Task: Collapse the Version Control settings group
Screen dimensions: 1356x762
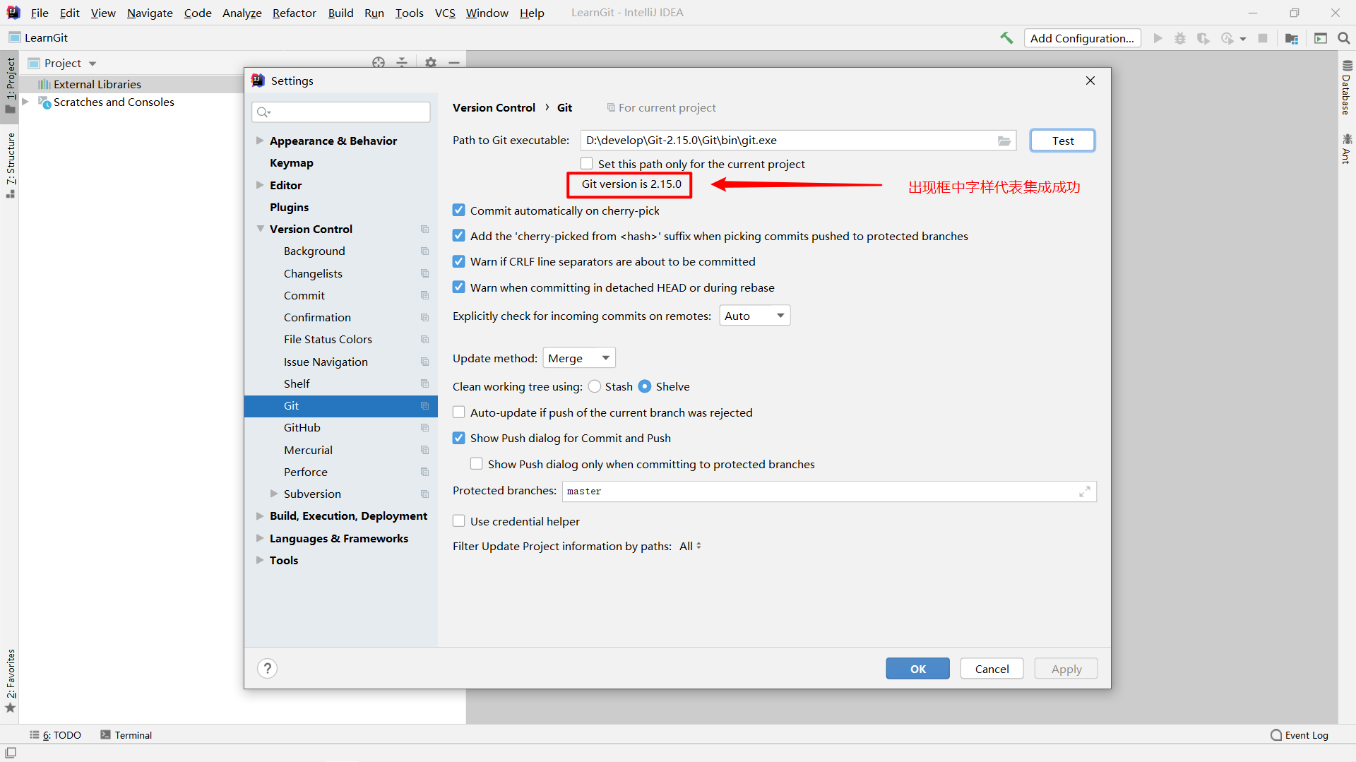Action: click(x=260, y=229)
